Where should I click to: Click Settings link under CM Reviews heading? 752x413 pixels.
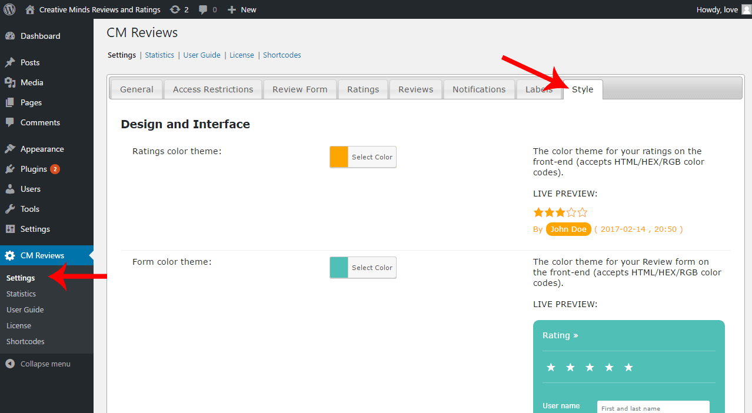tap(122, 55)
